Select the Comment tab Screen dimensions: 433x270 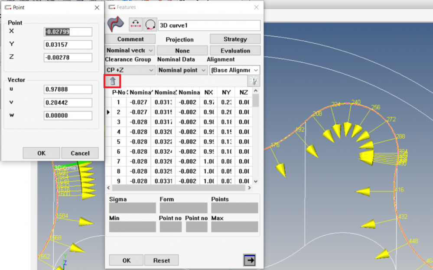tap(130, 39)
